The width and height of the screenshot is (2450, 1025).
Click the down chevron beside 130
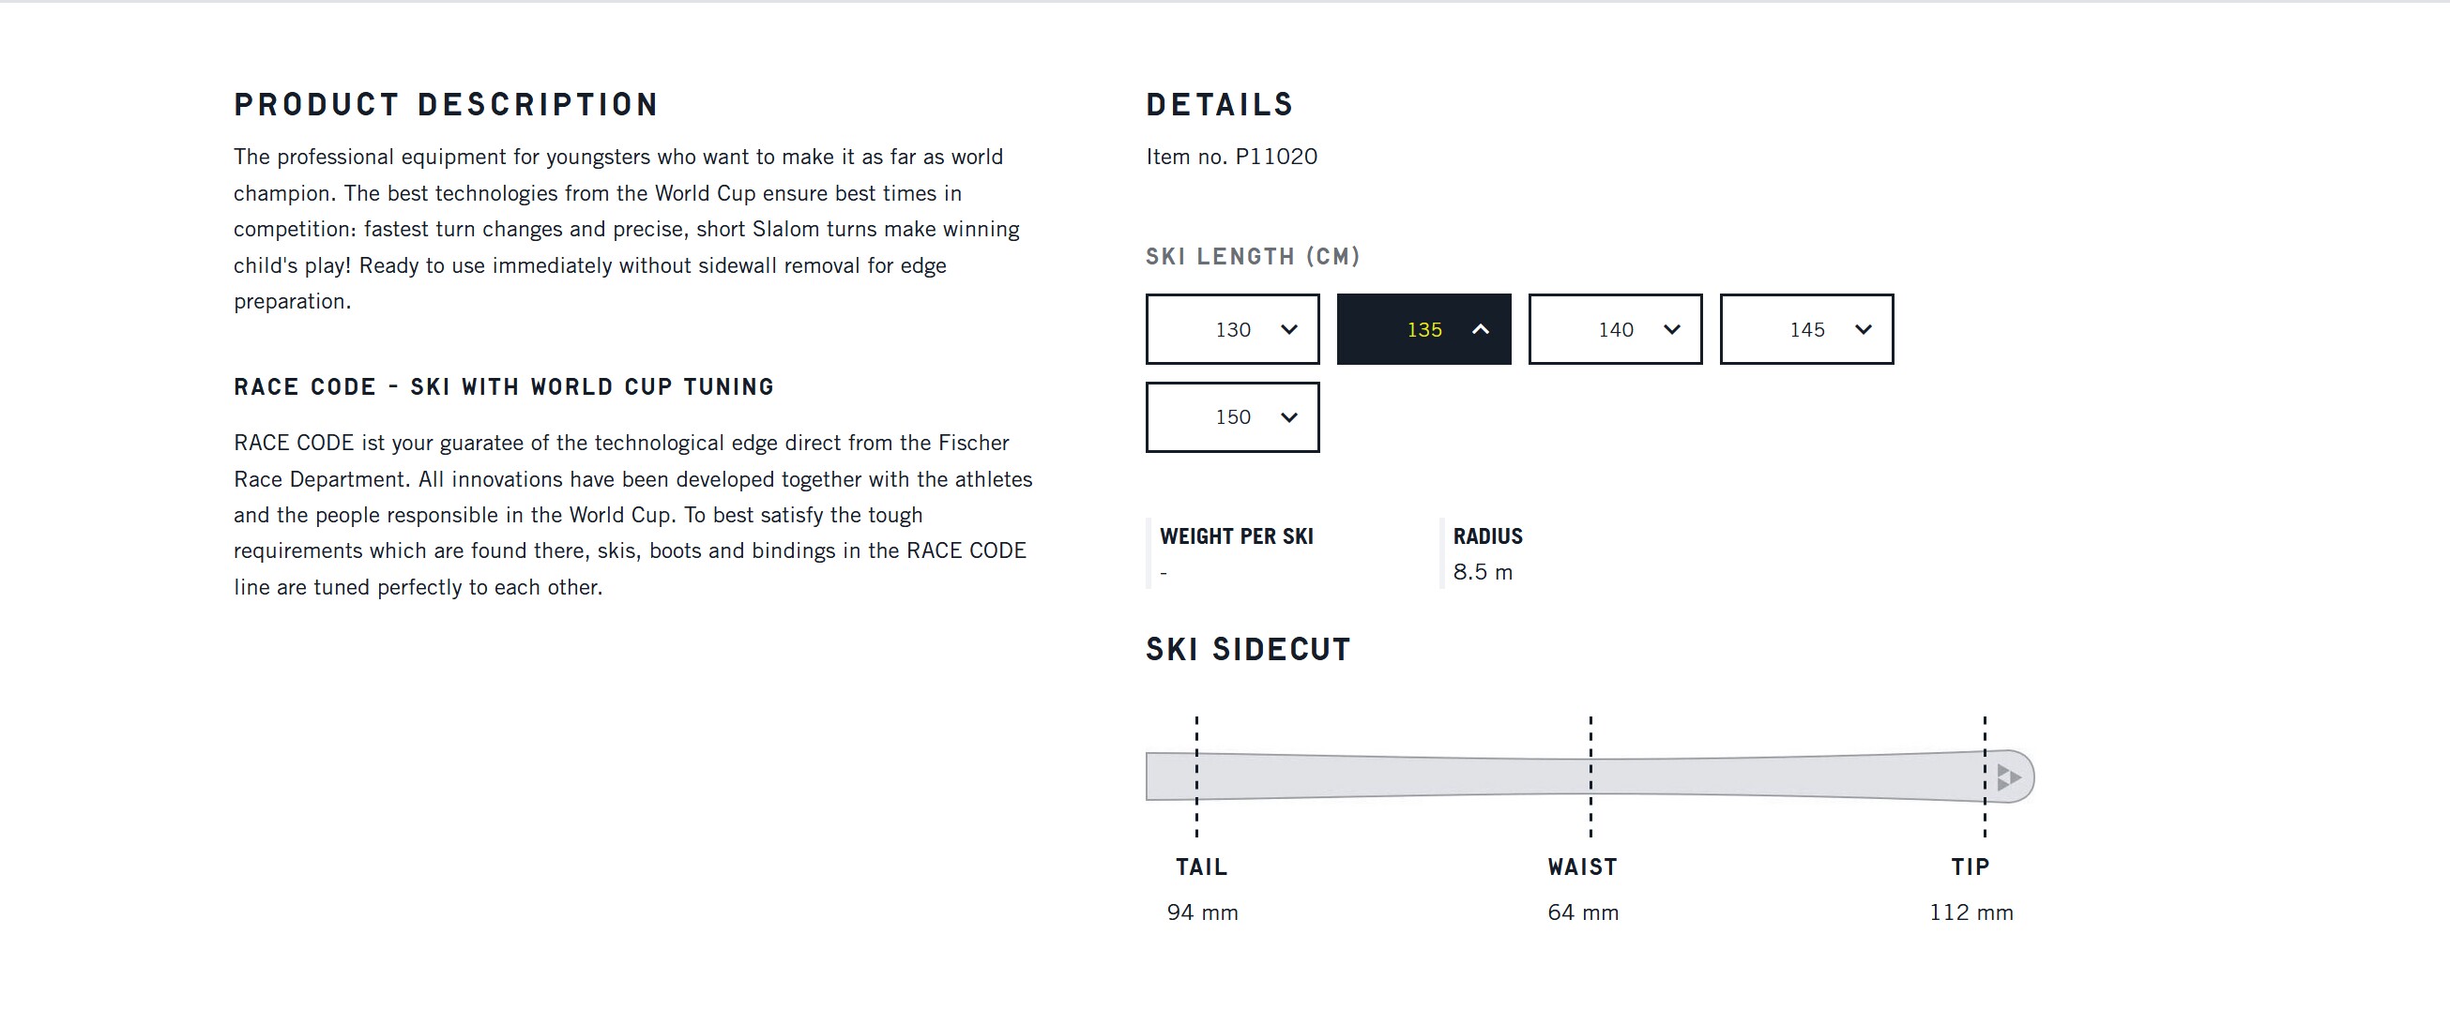pos(1288,330)
